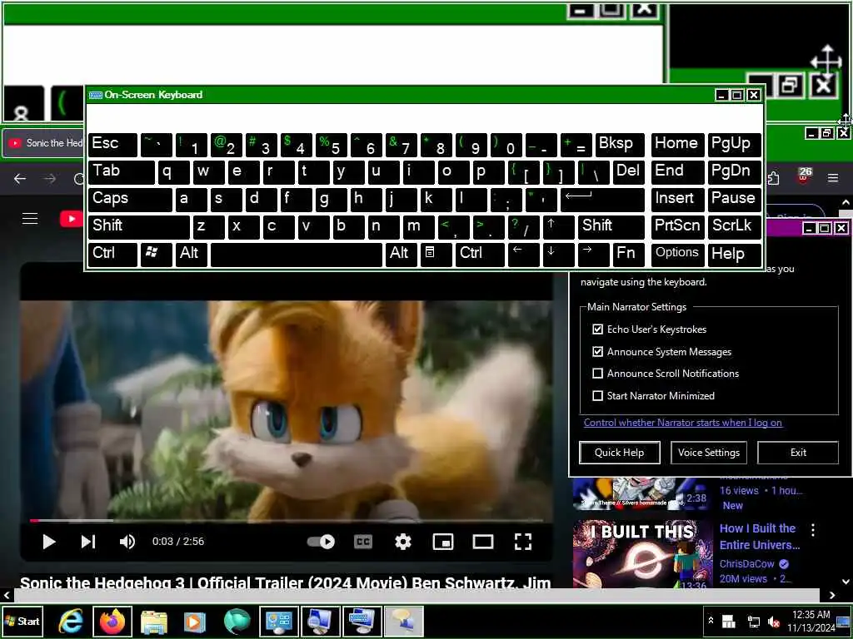Screen dimensions: 853x639
Task: Enter fullscreen video mode
Action: (x=523, y=542)
